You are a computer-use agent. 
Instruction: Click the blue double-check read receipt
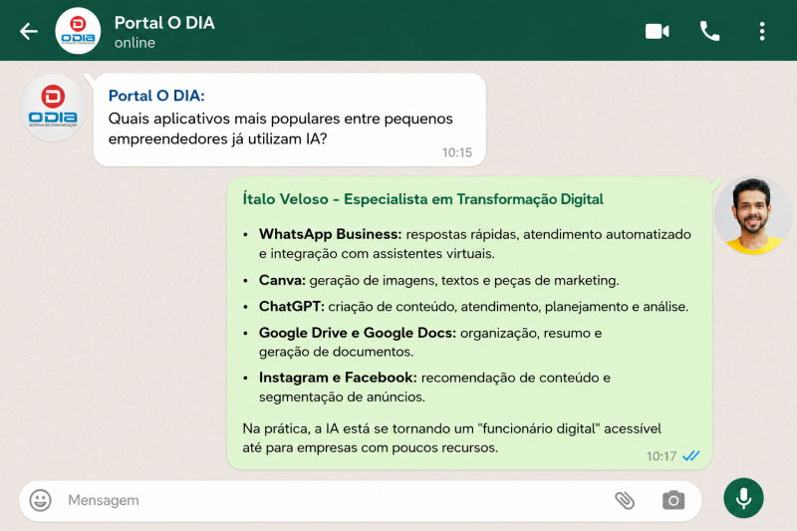pyautogui.click(x=691, y=456)
